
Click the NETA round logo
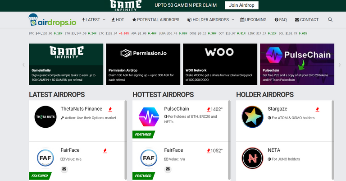coord(252,158)
